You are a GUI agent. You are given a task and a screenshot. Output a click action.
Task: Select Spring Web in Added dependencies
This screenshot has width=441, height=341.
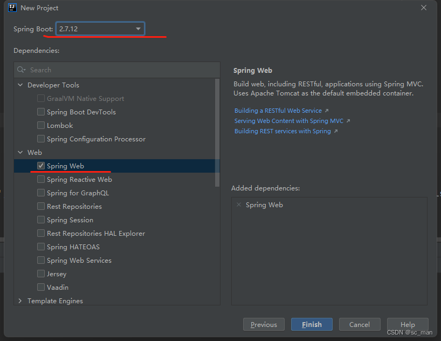click(264, 205)
